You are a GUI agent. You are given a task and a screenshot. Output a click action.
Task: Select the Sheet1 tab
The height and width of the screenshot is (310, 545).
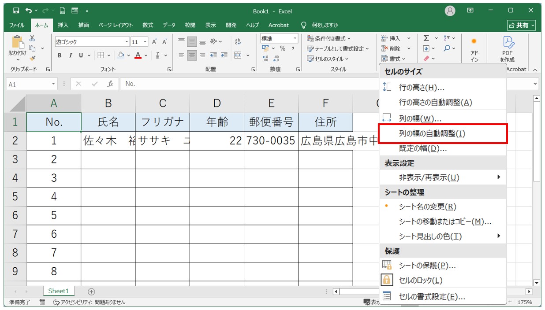(x=59, y=291)
